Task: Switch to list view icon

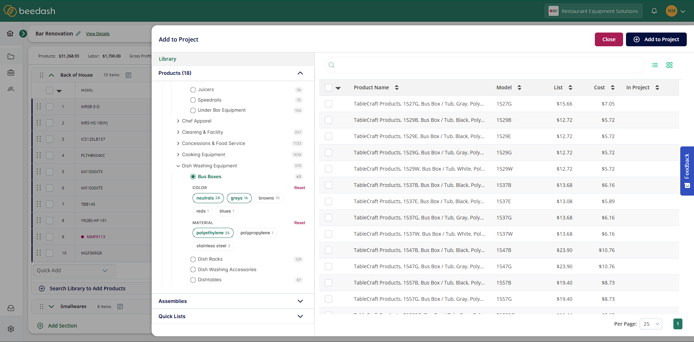Action: [x=655, y=65]
